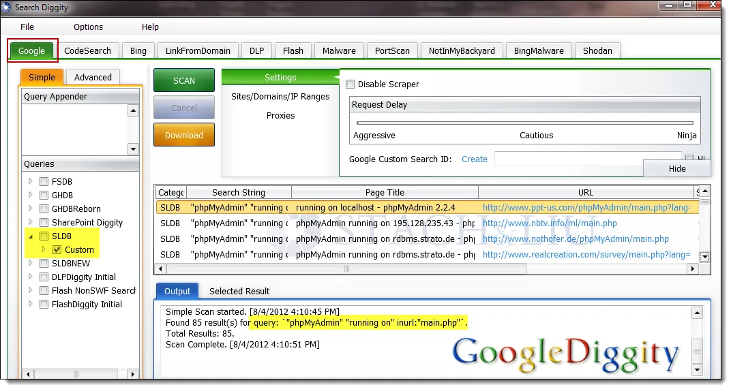Click the Search Diggity title bar icon
Image resolution: width=731 pixels, height=389 pixels.
click(7, 7)
